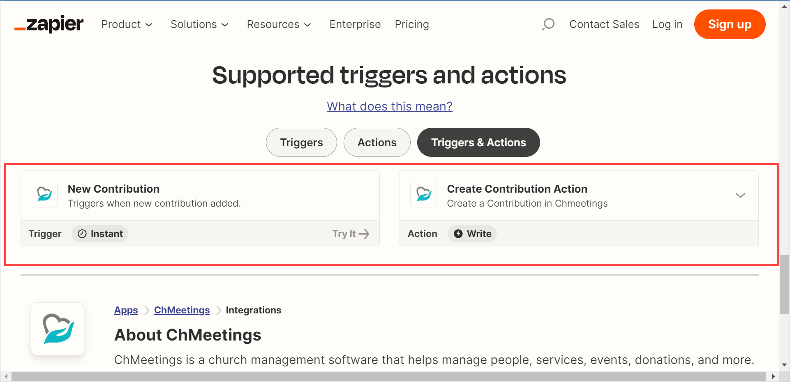Open the Resources dropdown menu

[279, 24]
